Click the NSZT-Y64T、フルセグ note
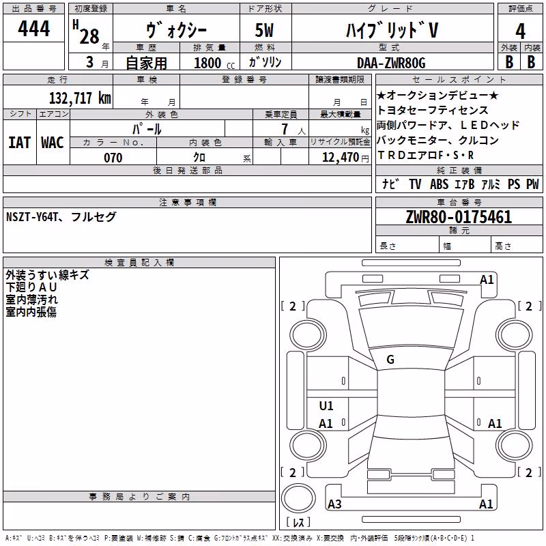 (x=61, y=217)
